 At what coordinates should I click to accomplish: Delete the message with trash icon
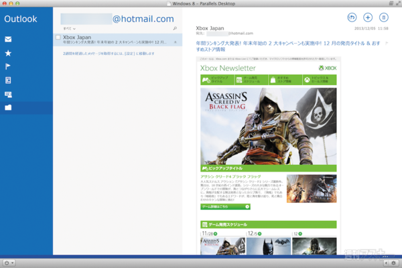(383, 17)
